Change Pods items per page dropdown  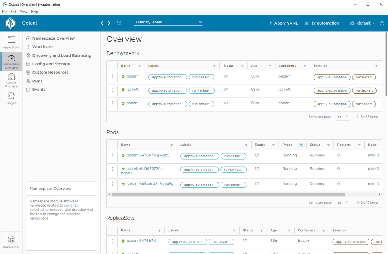pyautogui.click(x=342, y=203)
